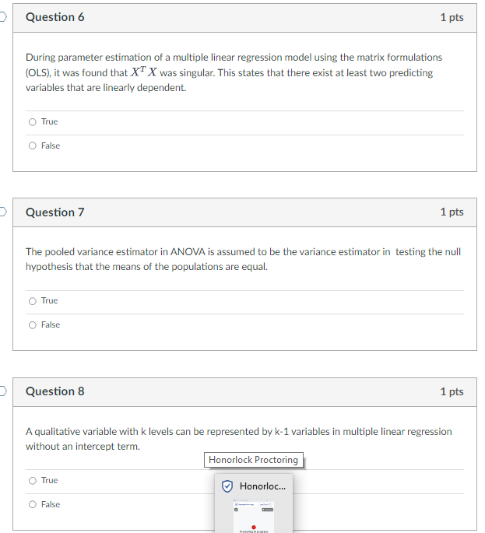Choose True for Question 7
Viewport: 485px width, 533px height.
click(33, 301)
